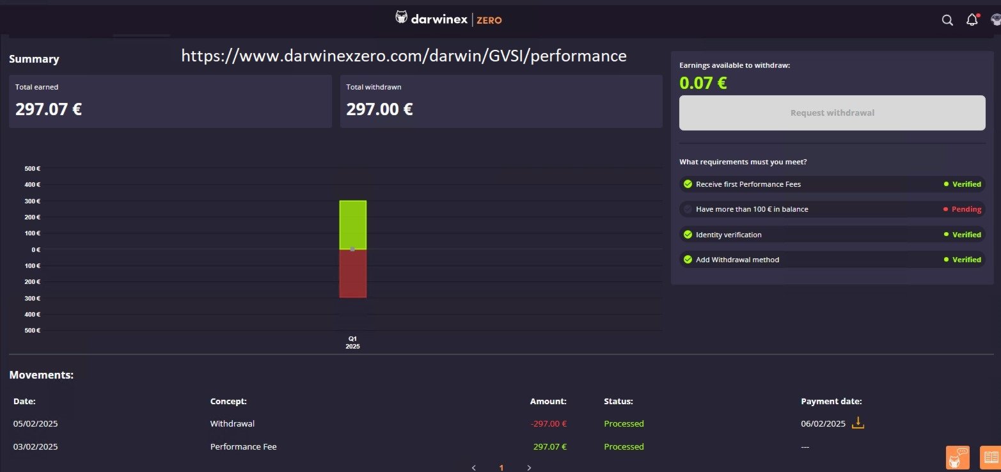Click the -297.00 € withdrawal amount
Viewport: 1001px width, 472px height.
(x=549, y=423)
